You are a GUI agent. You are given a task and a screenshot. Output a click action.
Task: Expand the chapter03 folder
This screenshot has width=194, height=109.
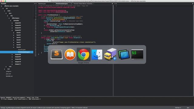pyautogui.click(x=12, y=25)
